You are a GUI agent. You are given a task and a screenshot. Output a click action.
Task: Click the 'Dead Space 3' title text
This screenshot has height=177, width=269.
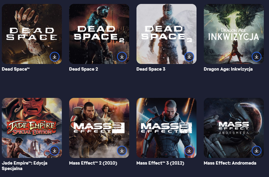tap(151, 69)
